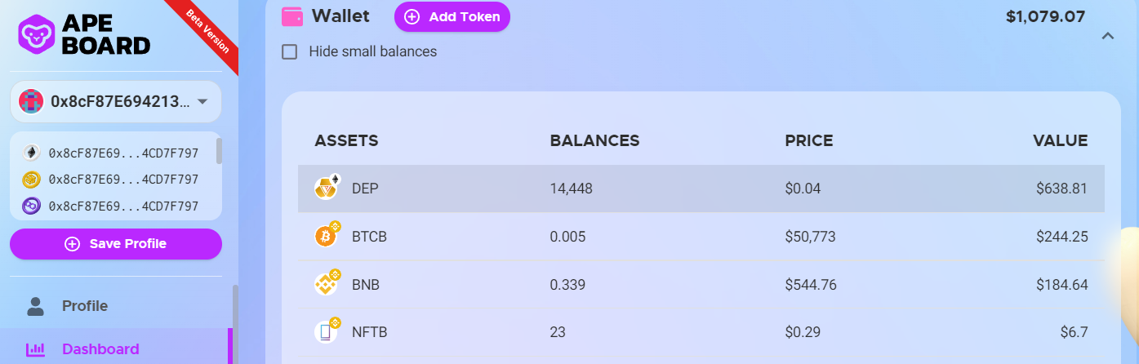Click the purple chain address icon
This screenshot has height=364, width=1139.
pos(32,206)
